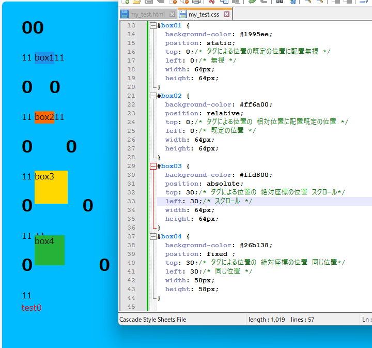Place cursor on 'position: absolute;'
372x348 pixels.
click(x=204, y=184)
